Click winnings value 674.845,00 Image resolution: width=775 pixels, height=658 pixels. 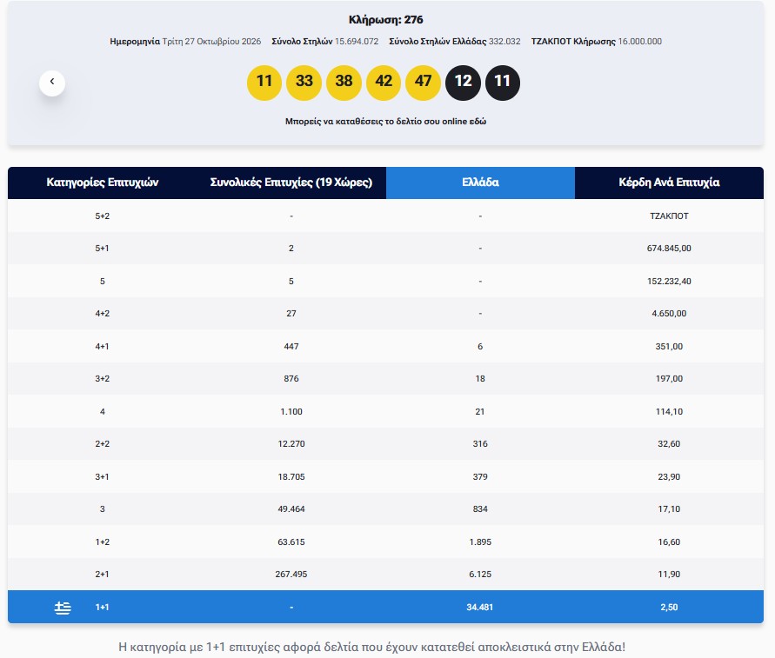[x=669, y=249]
